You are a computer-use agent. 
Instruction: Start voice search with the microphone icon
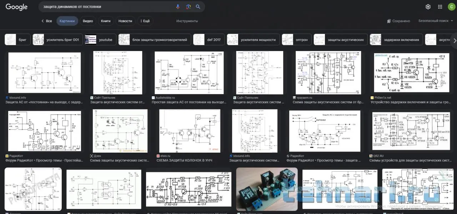point(178,7)
